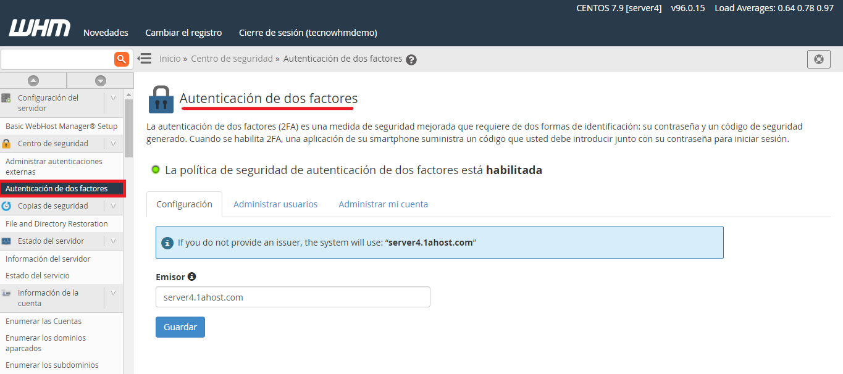Click the sidebar vertical scrollbar
This screenshot has height=374, width=843.
128,130
